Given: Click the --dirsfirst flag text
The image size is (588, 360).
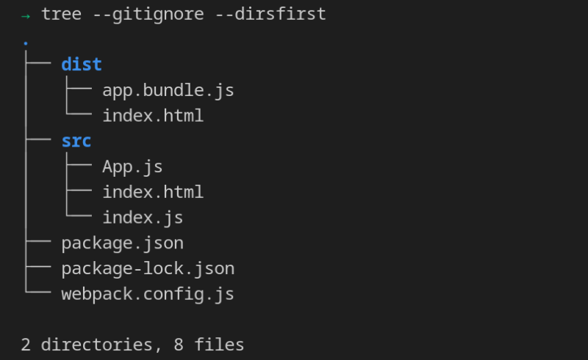Looking at the screenshot, I should (x=270, y=14).
